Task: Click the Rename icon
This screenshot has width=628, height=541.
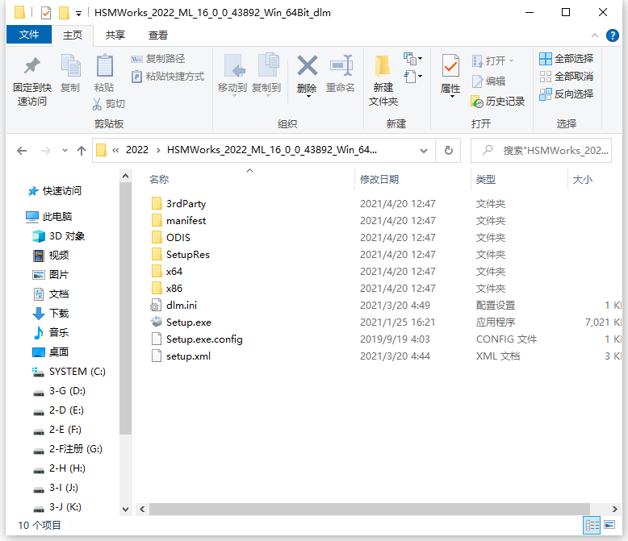Action: tap(341, 65)
